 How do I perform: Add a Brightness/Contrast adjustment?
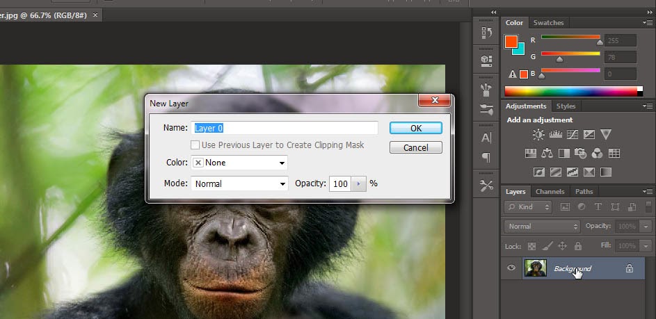pos(538,135)
